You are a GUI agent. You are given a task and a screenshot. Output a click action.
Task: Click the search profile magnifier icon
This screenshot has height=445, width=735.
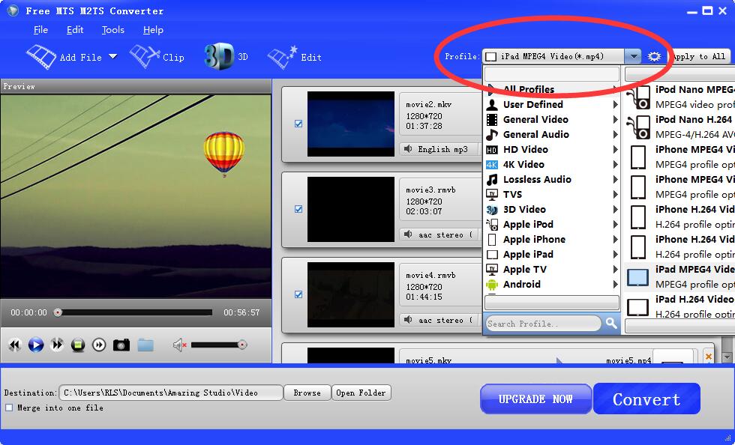coord(611,323)
